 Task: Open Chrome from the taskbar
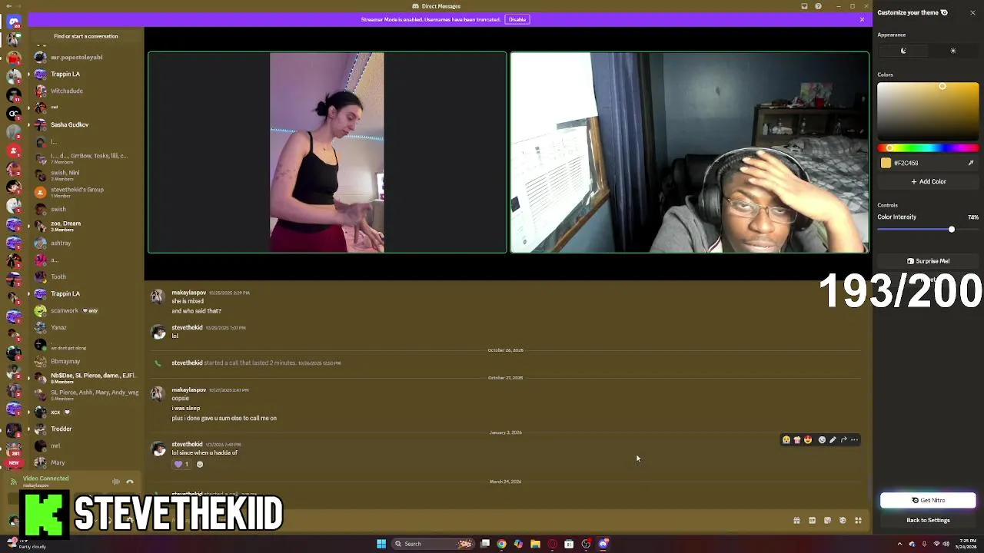pos(501,544)
